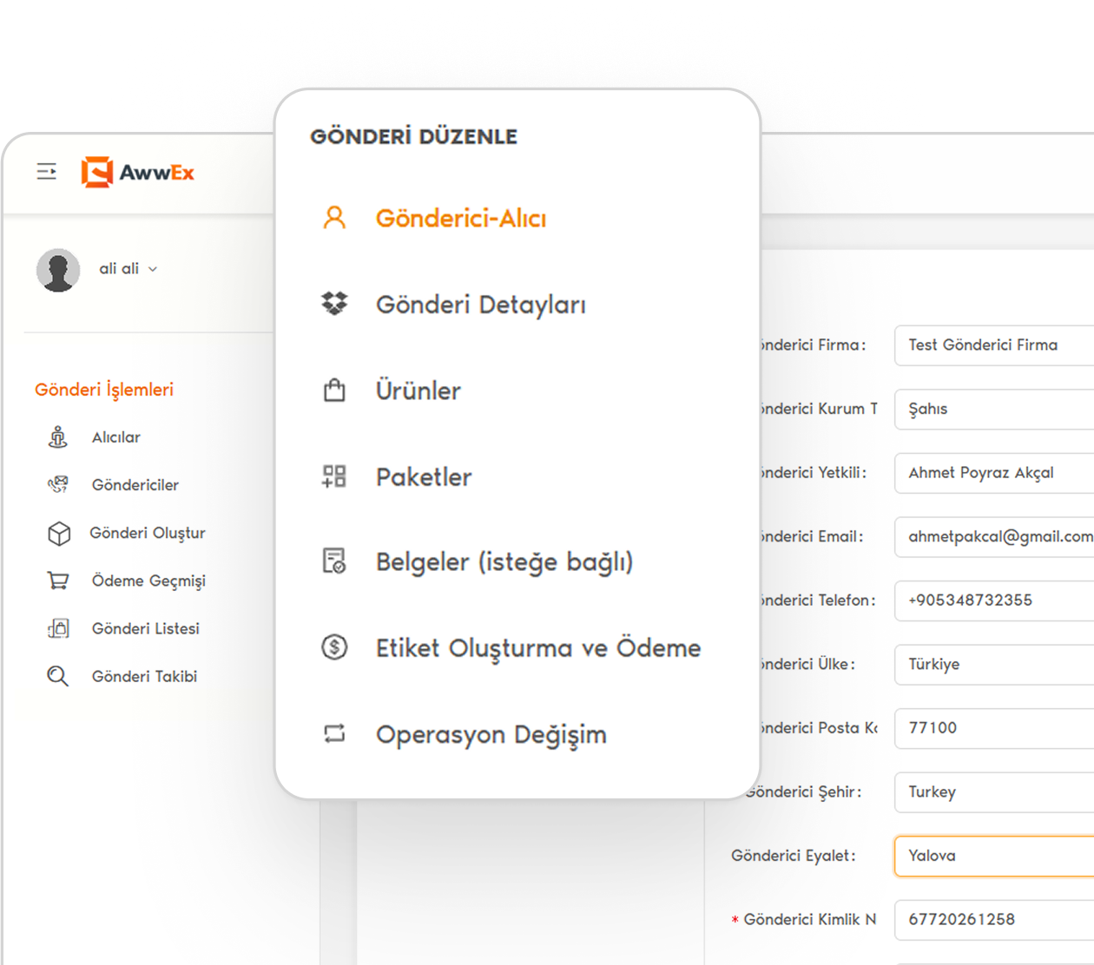
Task: Edit the Gönderici Yetkili name field
Action: tap(994, 473)
